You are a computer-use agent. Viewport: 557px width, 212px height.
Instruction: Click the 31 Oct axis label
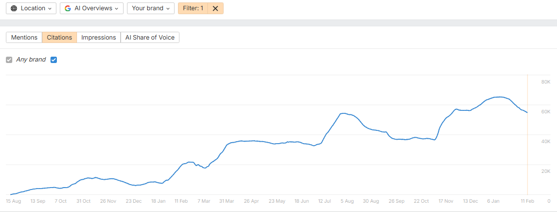83,201
